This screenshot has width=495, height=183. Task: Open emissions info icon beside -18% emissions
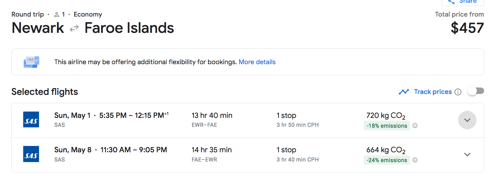(x=415, y=126)
